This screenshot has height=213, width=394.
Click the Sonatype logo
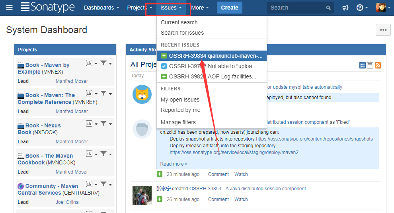[47, 7]
